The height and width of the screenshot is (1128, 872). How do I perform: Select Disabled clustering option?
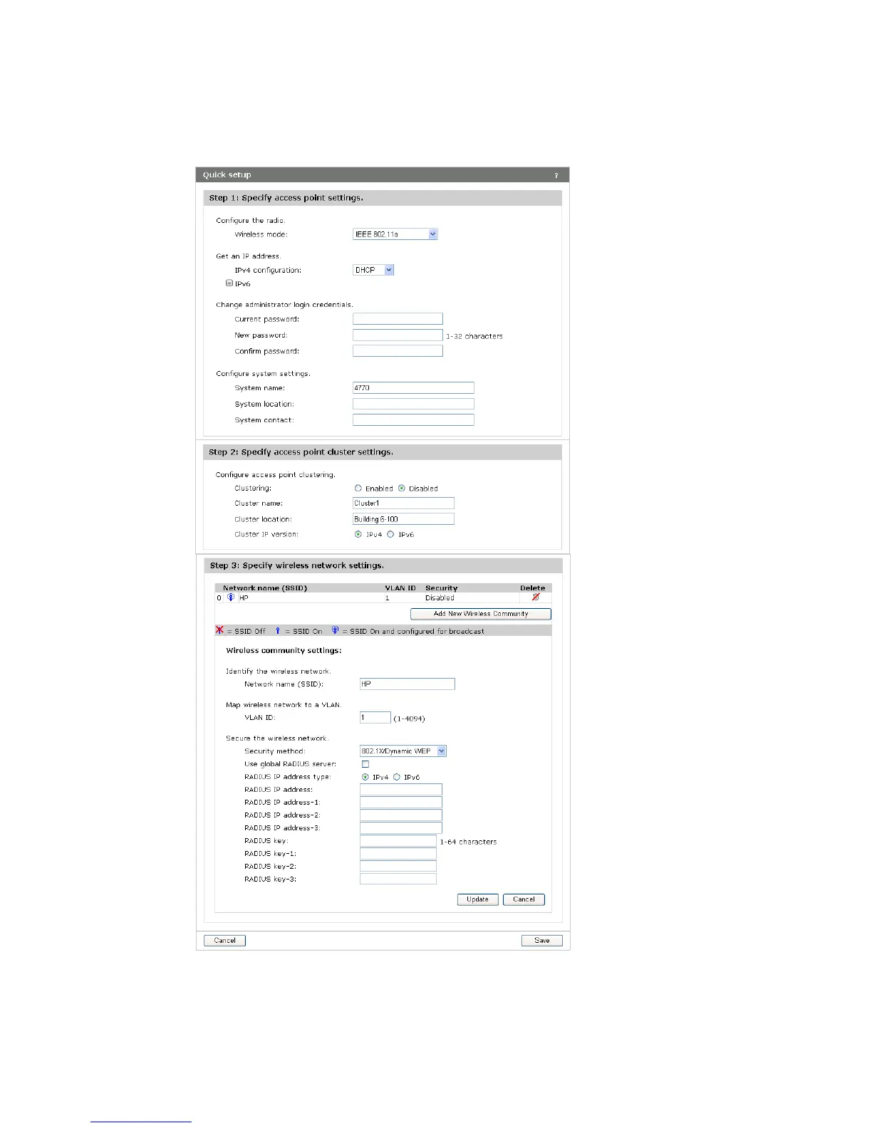click(x=402, y=489)
